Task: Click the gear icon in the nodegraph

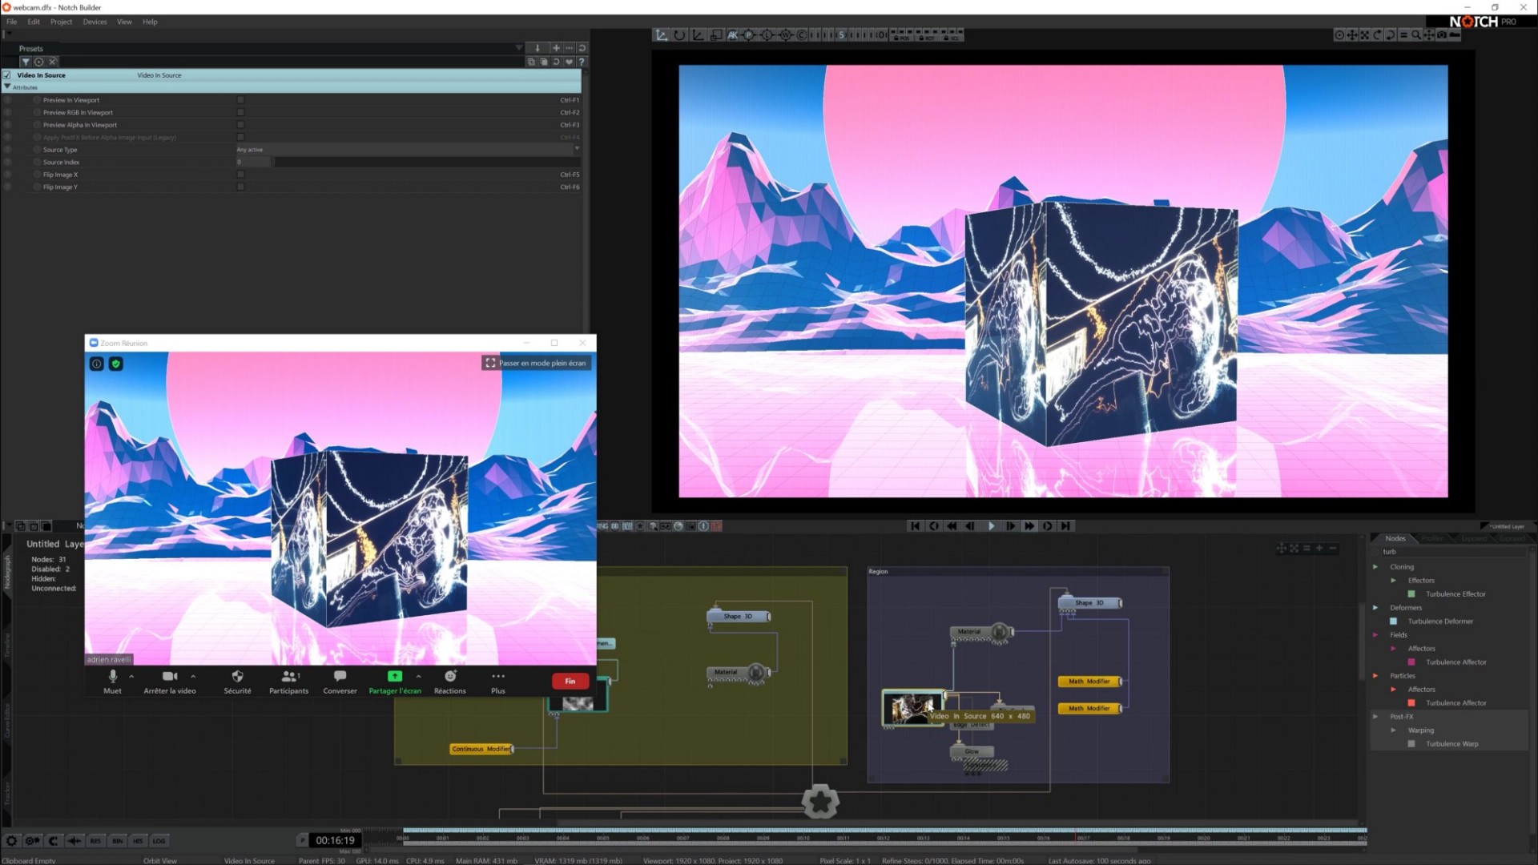Action: pyautogui.click(x=820, y=801)
